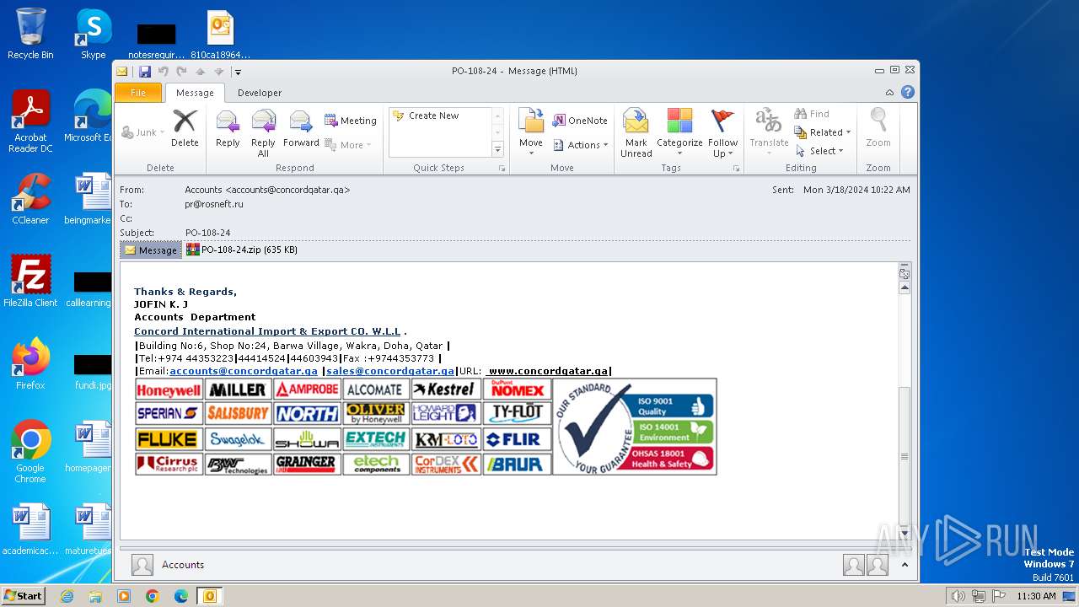1079x607 pixels.
Task: Click the Forward icon
Action: [301, 128]
